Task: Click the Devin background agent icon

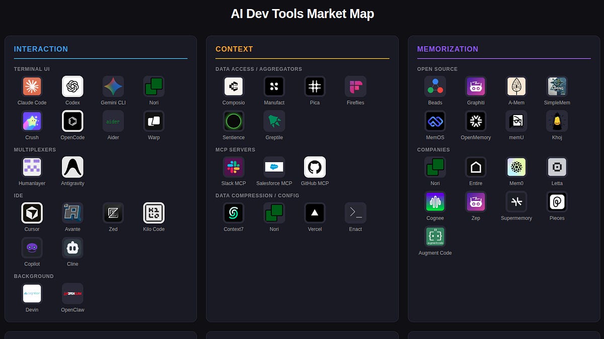Action: point(32,294)
